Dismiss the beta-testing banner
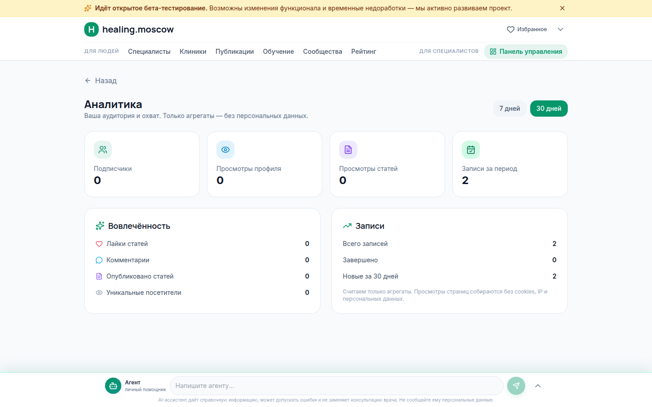 coord(562,8)
